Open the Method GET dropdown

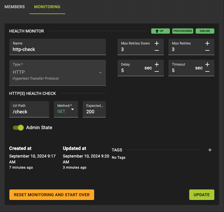(66, 109)
